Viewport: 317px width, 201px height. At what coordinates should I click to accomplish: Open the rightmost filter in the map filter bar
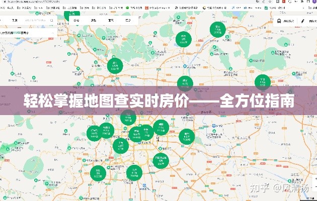coord(127,21)
